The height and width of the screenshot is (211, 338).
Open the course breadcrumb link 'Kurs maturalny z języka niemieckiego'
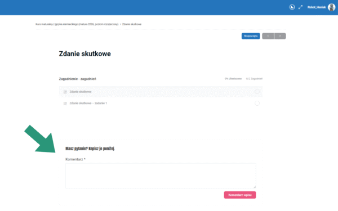(77, 24)
